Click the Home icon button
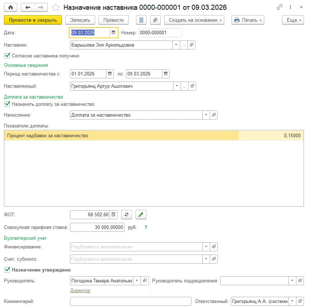Viewport: 309px width, 308px height. click(x=11, y=7)
